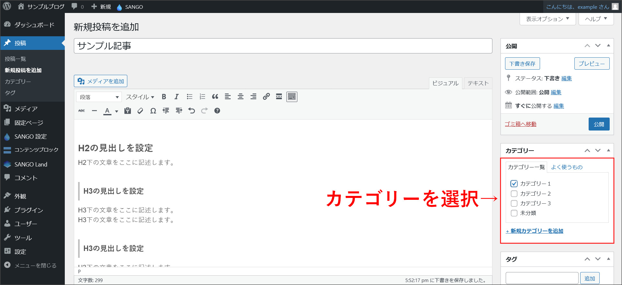Open the スタイル style dropdown
Viewport: 622px width, 285px height.
[x=140, y=97]
